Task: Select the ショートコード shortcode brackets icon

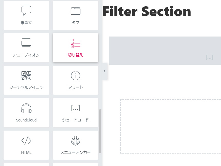Action: tap(75, 108)
